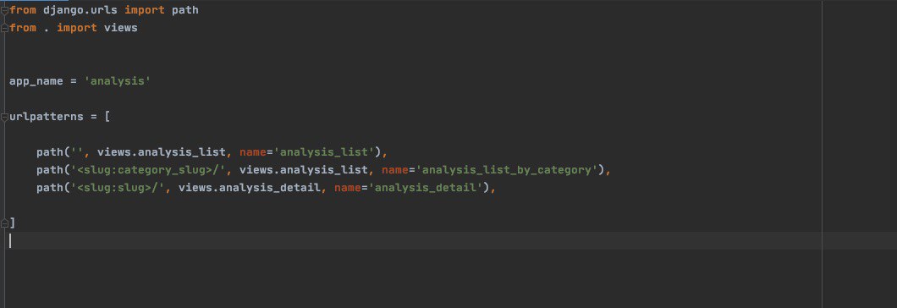This screenshot has height=308, width=897.
Task: Collapse the import block fold marker at 'from django.urls'
Action: [x=4, y=10]
